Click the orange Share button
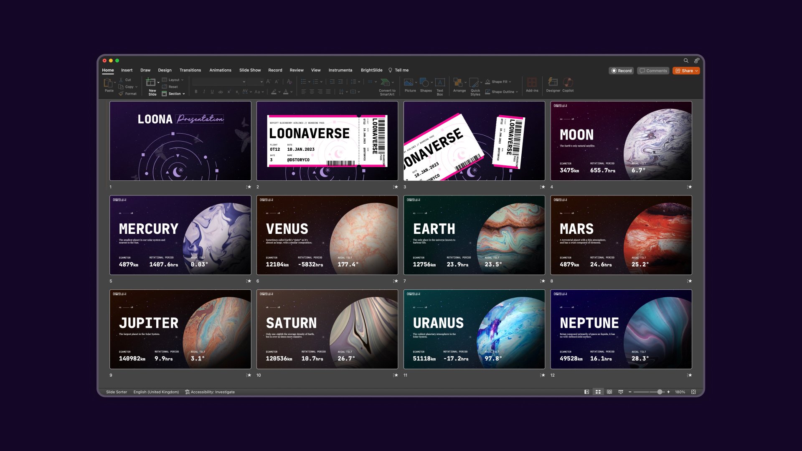The width and height of the screenshot is (802, 451). tap(686, 71)
